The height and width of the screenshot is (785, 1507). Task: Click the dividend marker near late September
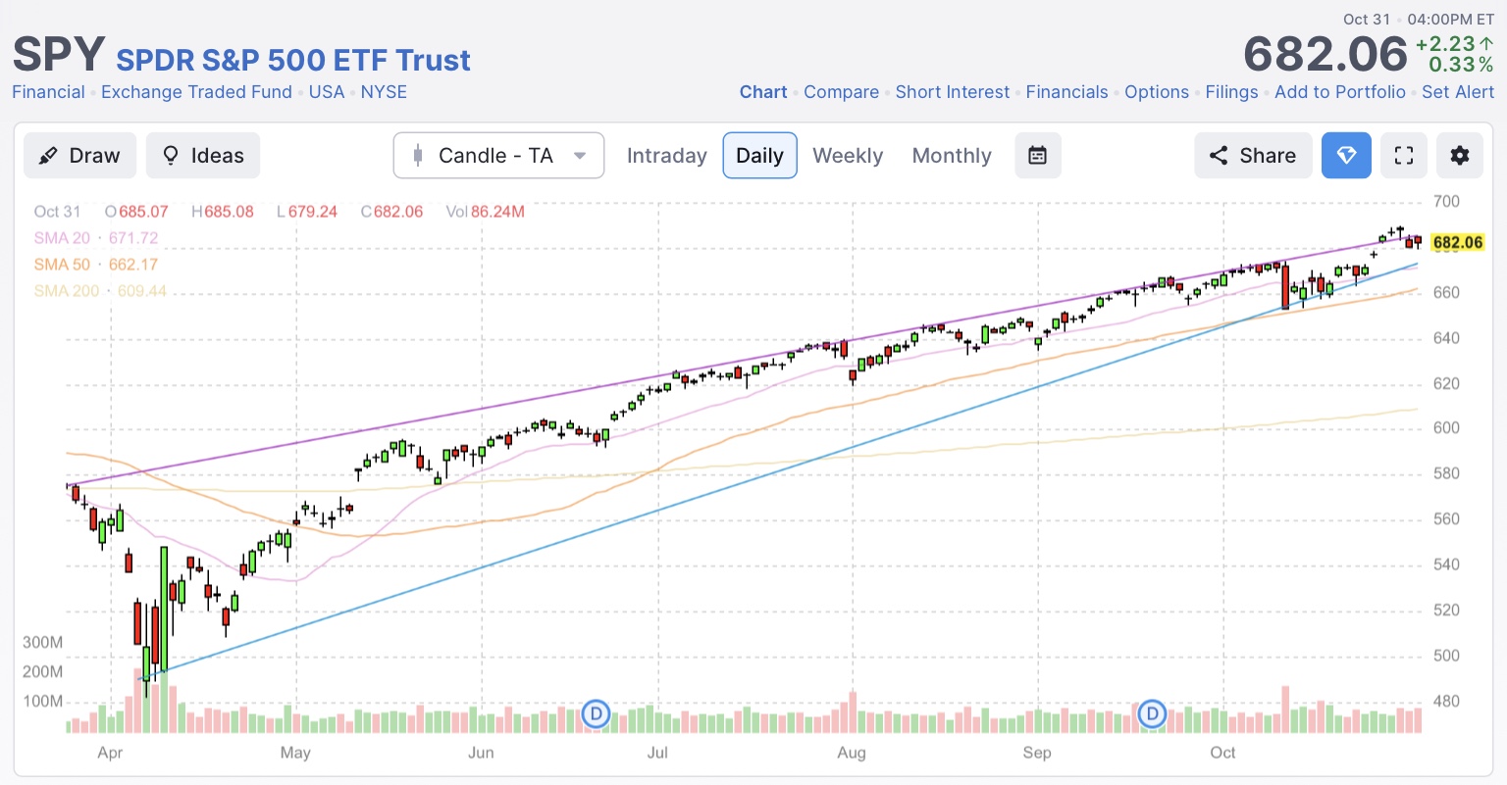pos(1153,713)
